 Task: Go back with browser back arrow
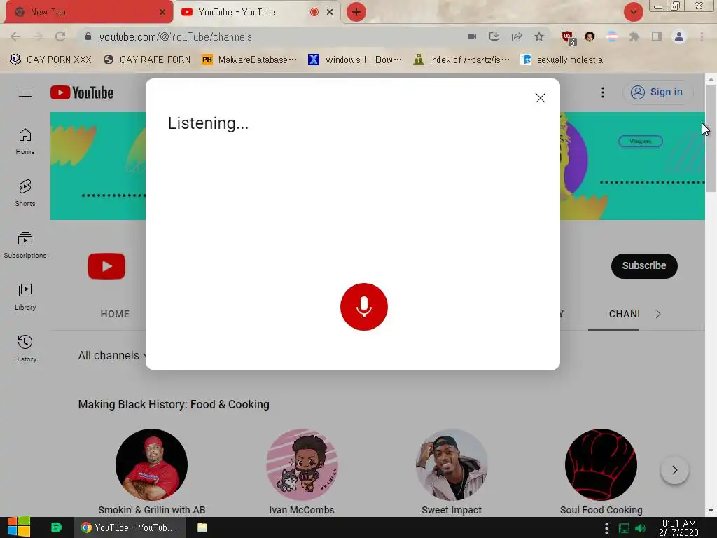(15, 36)
